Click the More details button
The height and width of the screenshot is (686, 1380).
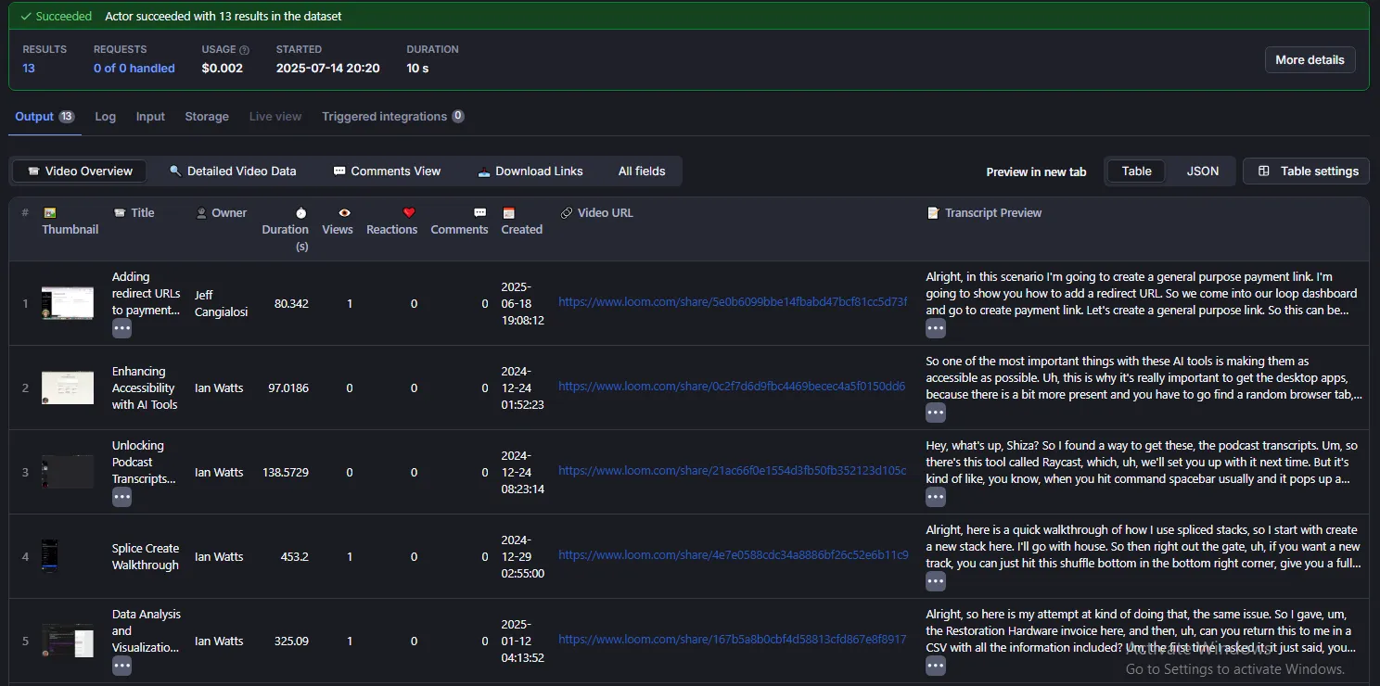(1310, 60)
